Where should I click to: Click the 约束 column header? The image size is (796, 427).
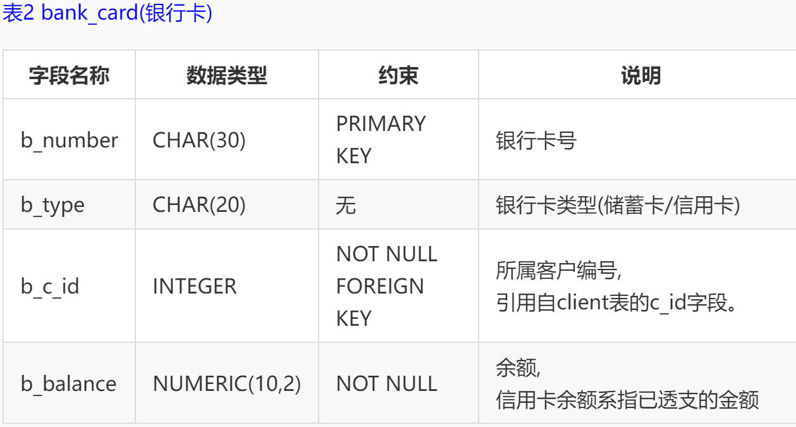(398, 76)
